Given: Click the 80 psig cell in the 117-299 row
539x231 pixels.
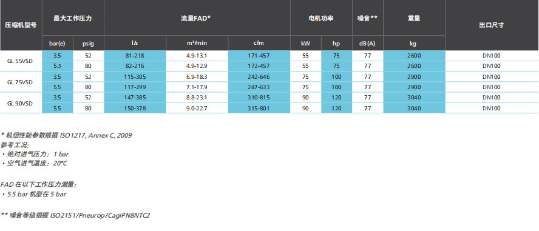Looking at the screenshot, I should (89, 87).
